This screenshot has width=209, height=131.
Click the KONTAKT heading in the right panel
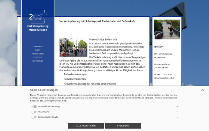coord(158,47)
